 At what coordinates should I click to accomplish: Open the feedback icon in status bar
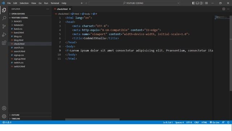click(223, 122)
